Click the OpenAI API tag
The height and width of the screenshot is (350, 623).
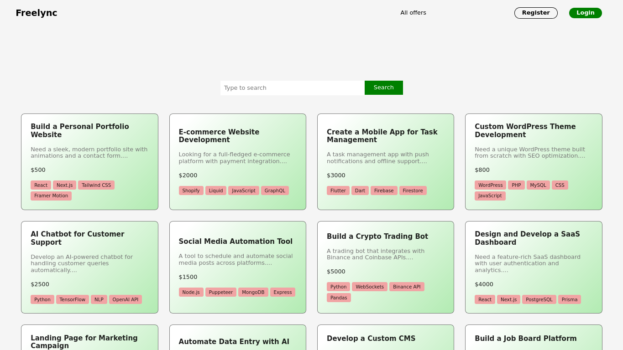click(x=126, y=299)
